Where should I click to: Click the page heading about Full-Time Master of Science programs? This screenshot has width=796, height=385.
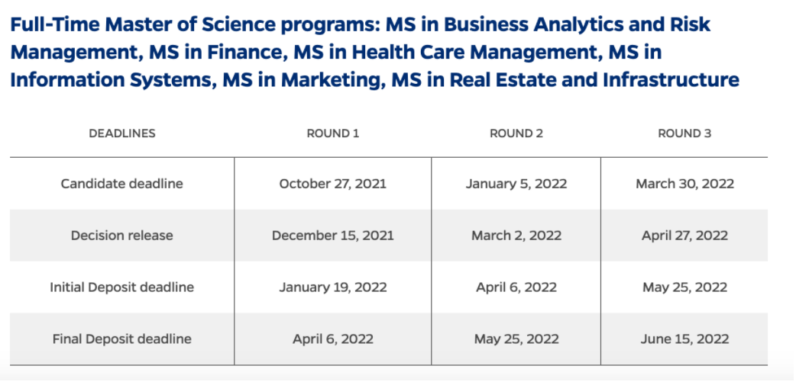point(374,52)
